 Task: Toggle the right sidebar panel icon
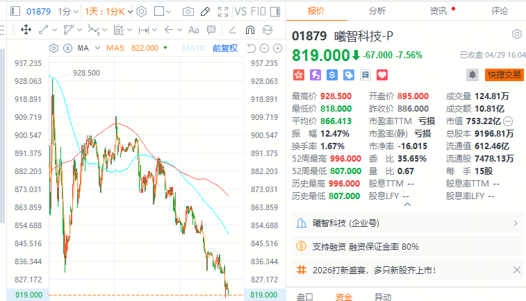[x=275, y=12]
